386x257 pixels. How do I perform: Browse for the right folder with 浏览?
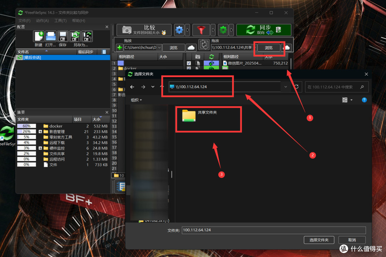268,47
